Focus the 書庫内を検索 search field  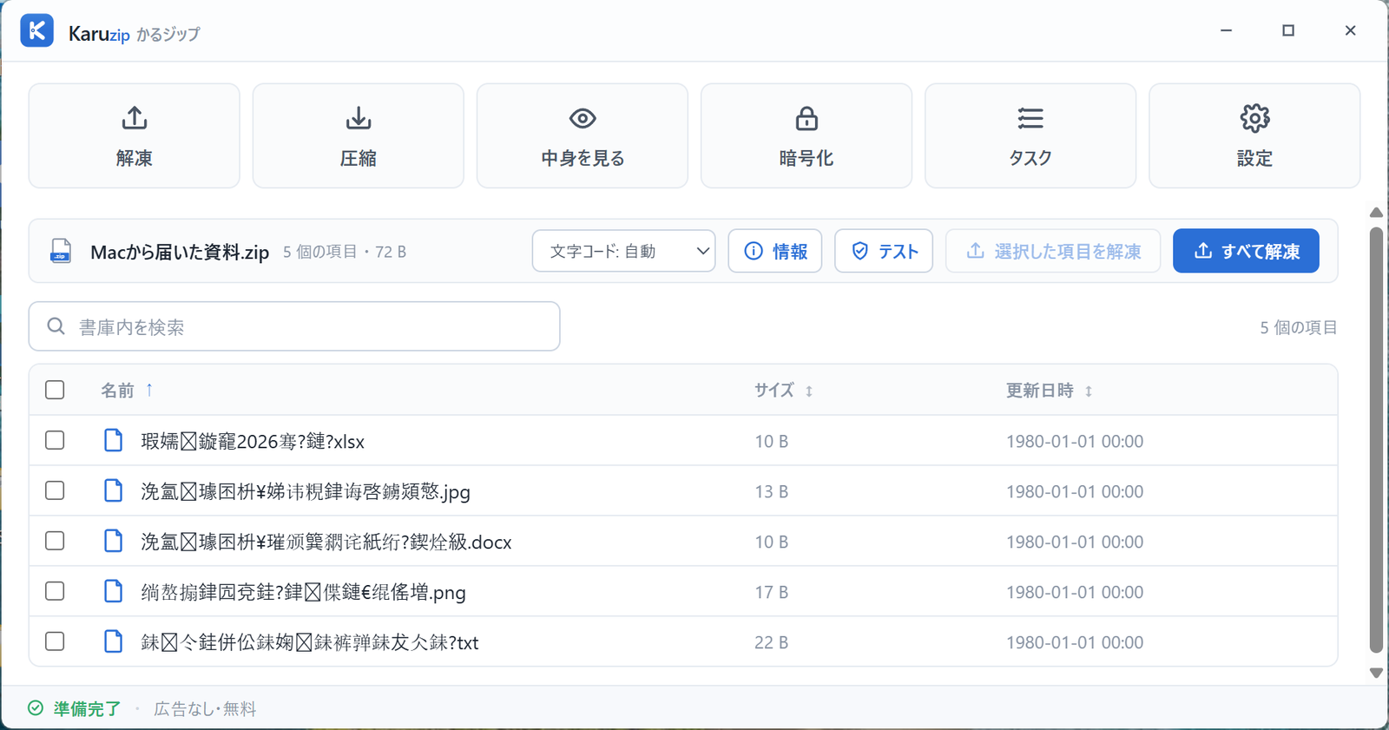click(294, 326)
